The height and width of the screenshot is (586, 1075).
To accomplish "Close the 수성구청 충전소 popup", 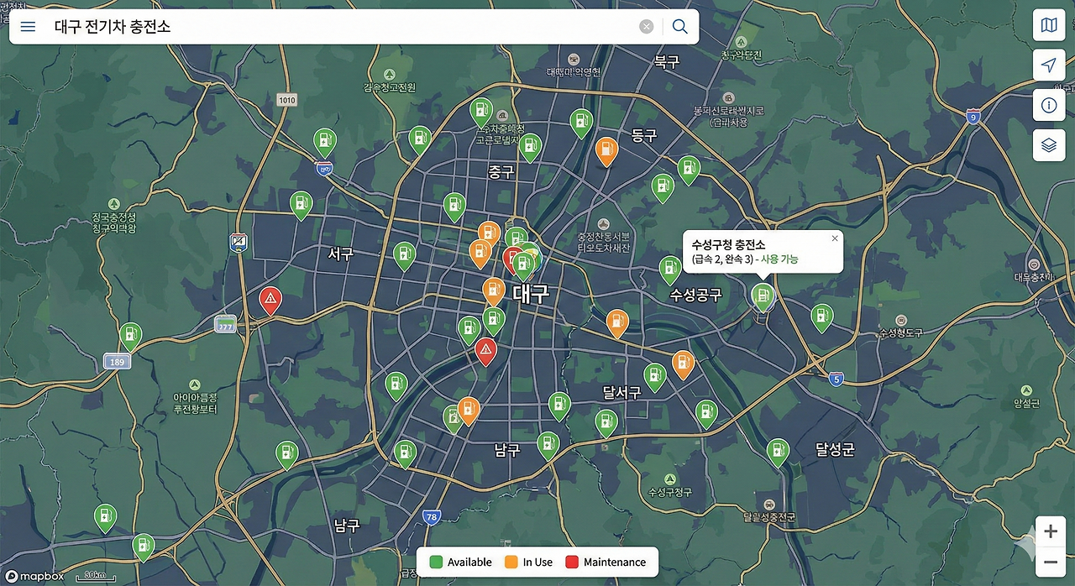I will [835, 238].
